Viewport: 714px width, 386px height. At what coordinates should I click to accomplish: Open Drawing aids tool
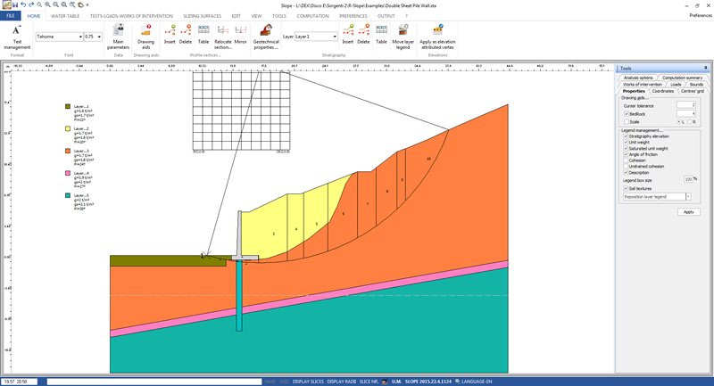point(145,37)
